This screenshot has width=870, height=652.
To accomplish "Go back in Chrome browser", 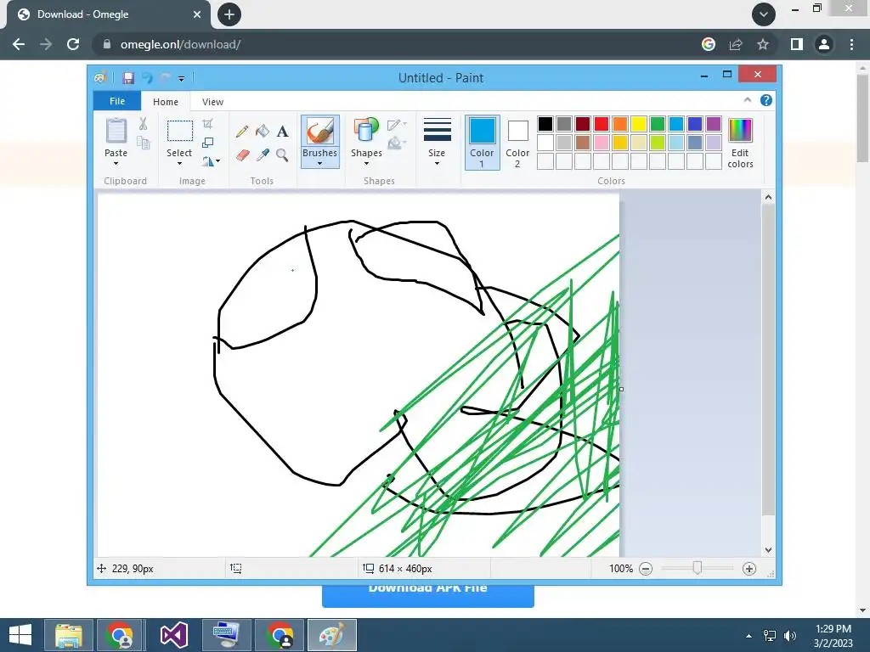I will pos(19,44).
